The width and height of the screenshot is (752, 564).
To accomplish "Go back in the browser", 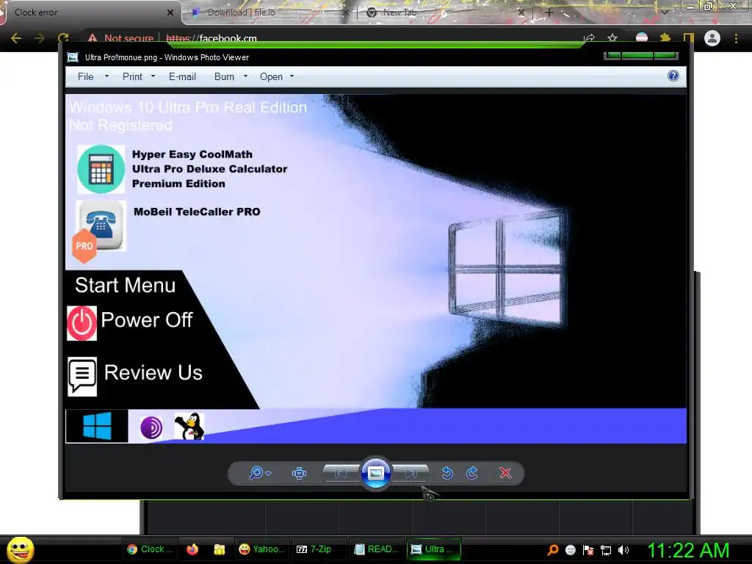I will [16, 38].
